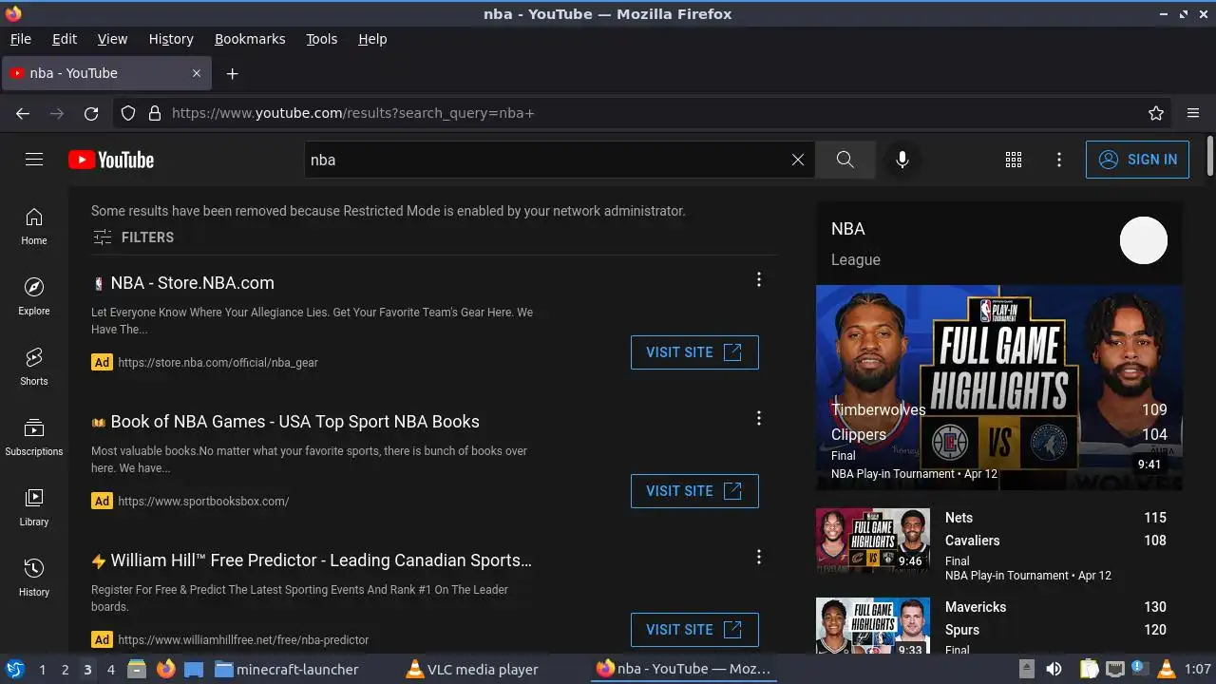The image size is (1216, 684).
Task: Open NBA - Store.NBA.com ad title
Action: click(192, 283)
